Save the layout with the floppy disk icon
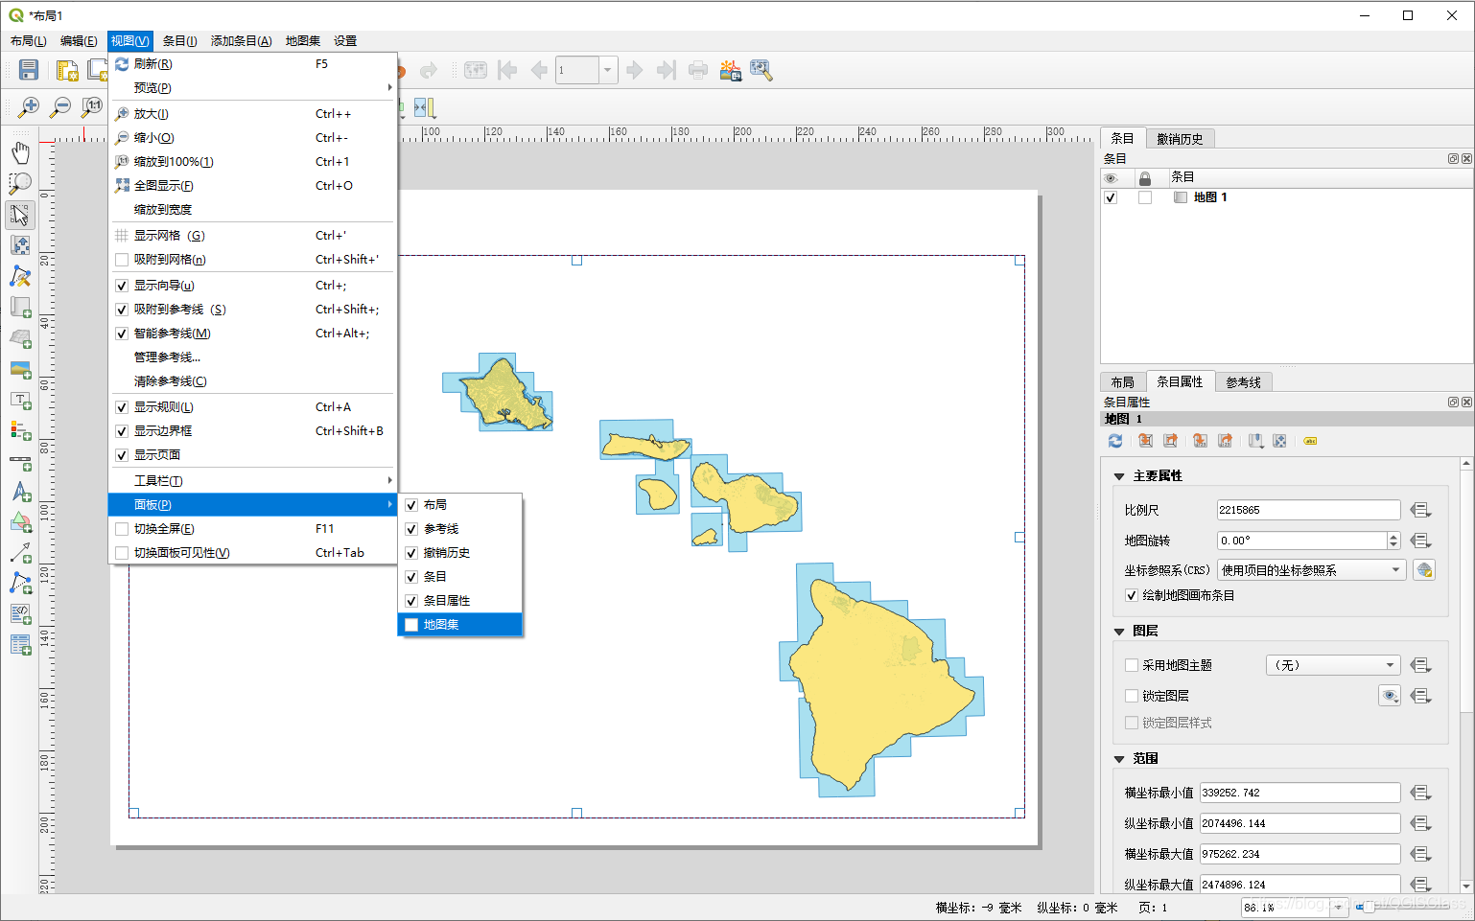 (x=29, y=70)
